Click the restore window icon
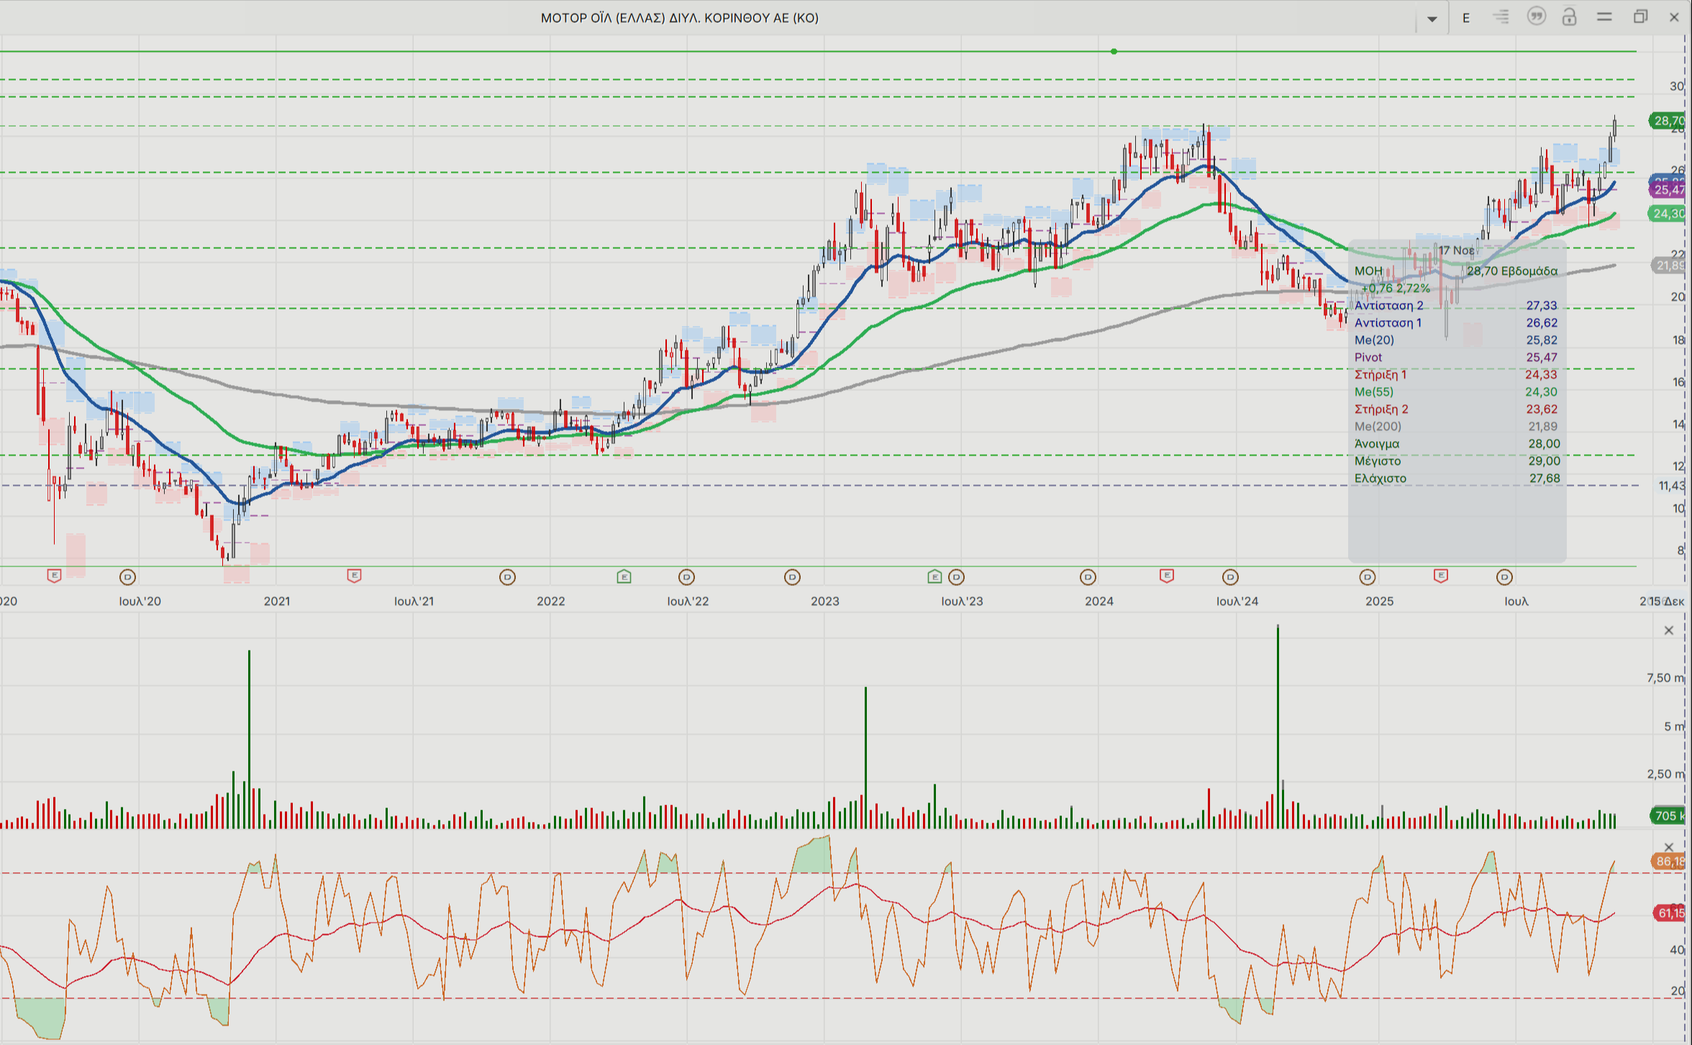Image resolution: width=1692 pixels, height=1045 pixels. [x=1640, y=17]
